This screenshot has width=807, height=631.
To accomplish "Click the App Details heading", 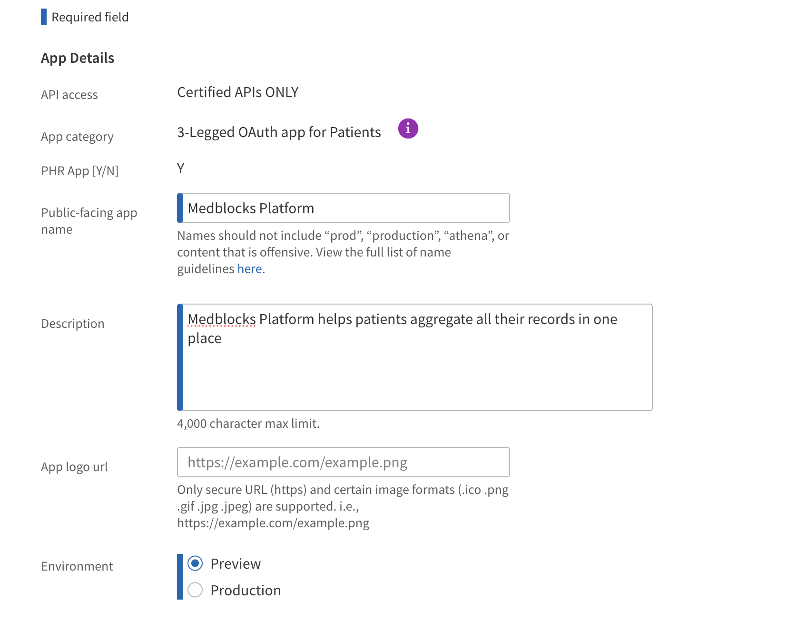I will [78, 58].
